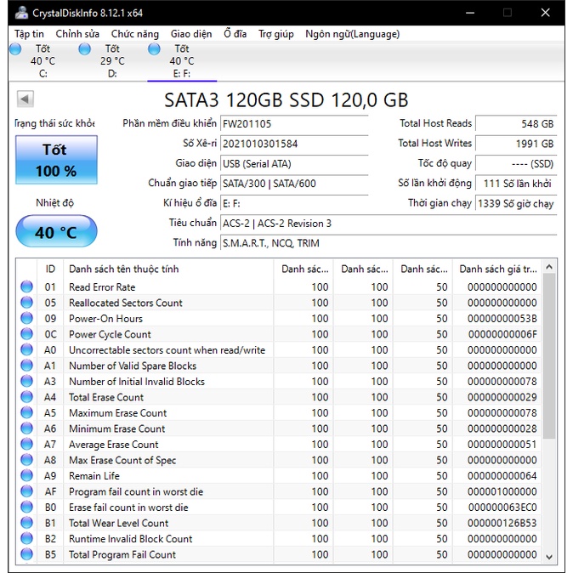Click Total Host Writes value 1991 GB
Screen dimensions: 573x573
(516, 143)
